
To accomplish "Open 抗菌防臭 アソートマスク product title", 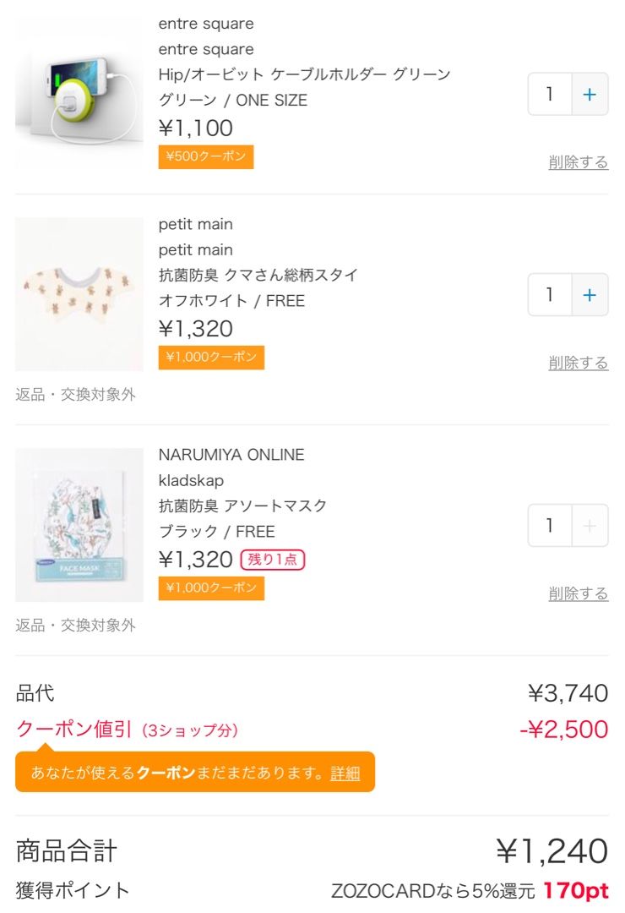I will 242,506.
